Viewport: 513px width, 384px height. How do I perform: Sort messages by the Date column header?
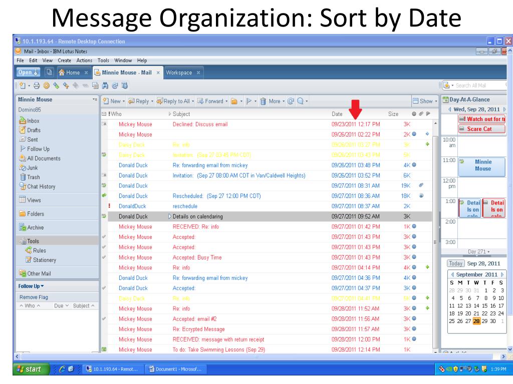point(337,114)
